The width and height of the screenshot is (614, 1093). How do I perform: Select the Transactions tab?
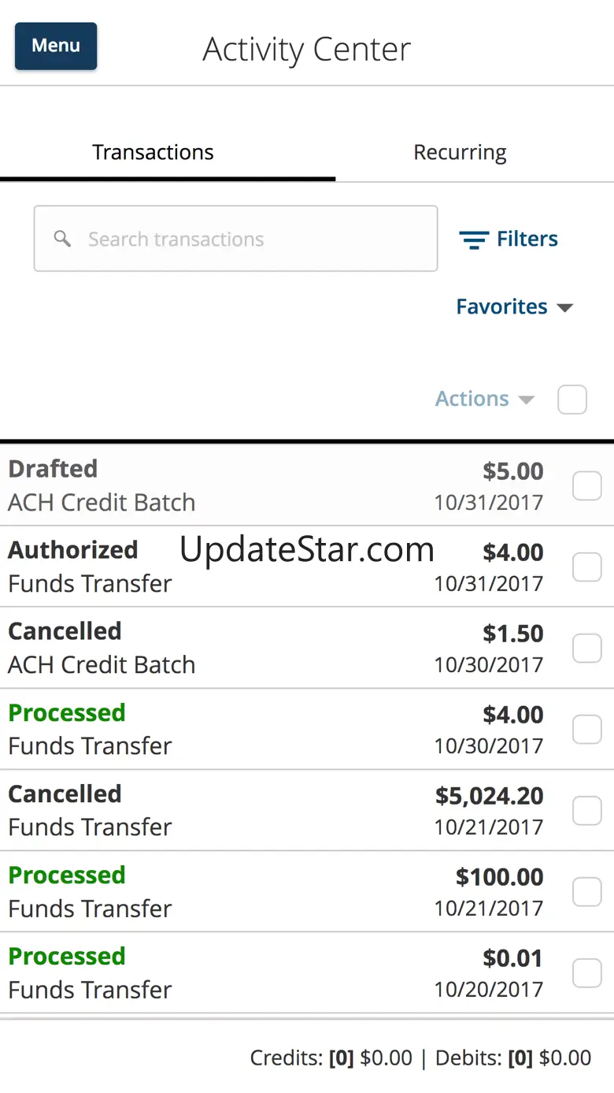point(153,152)
